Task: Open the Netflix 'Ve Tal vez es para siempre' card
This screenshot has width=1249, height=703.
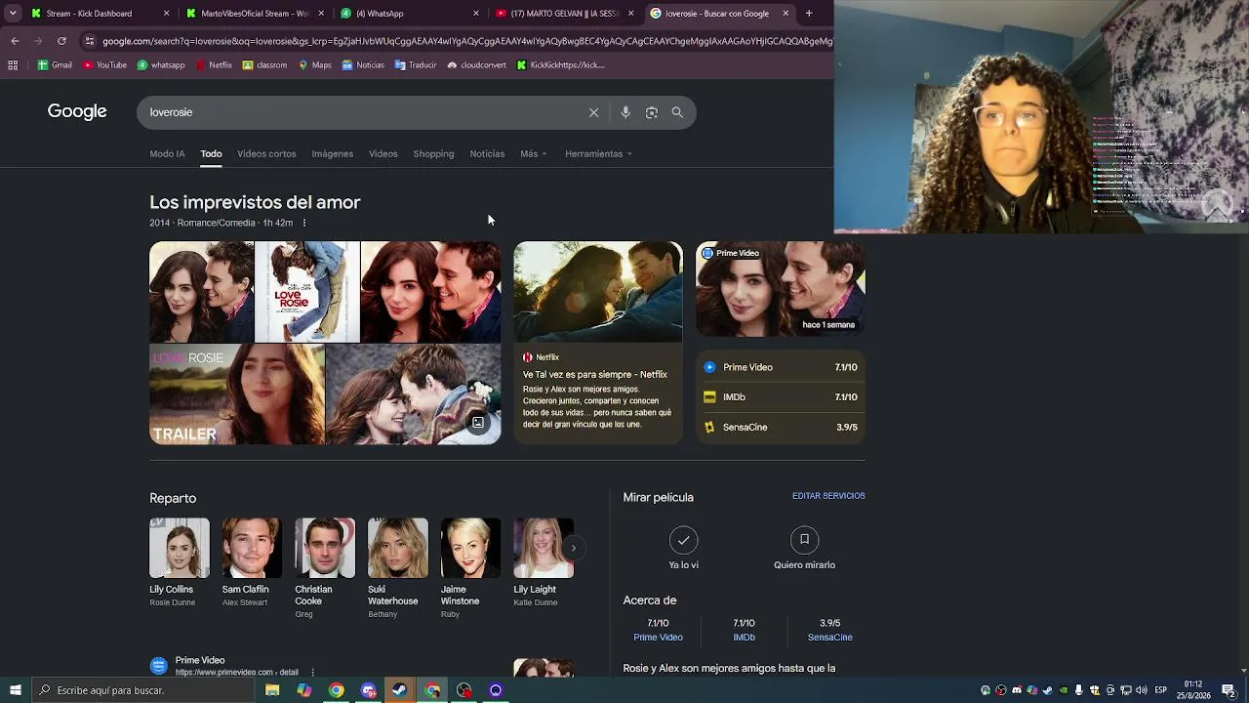Action: (x=598, y=343)
